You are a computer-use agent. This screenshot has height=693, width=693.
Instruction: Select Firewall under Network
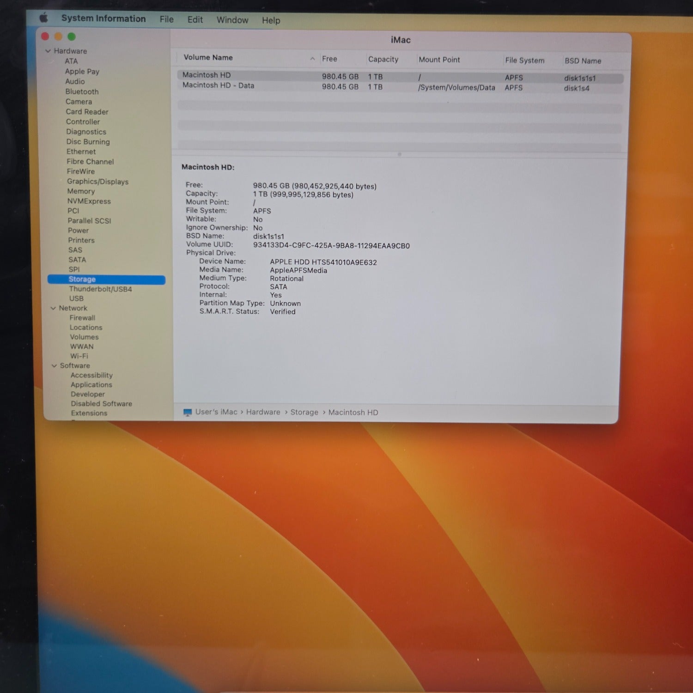pos(82,318)
